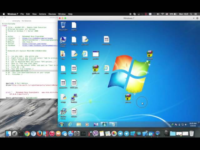Viewport: 200px width, 150px height.
Task: Click the Mon 10:21 menu bar clock
Action: tap(183, 14)
